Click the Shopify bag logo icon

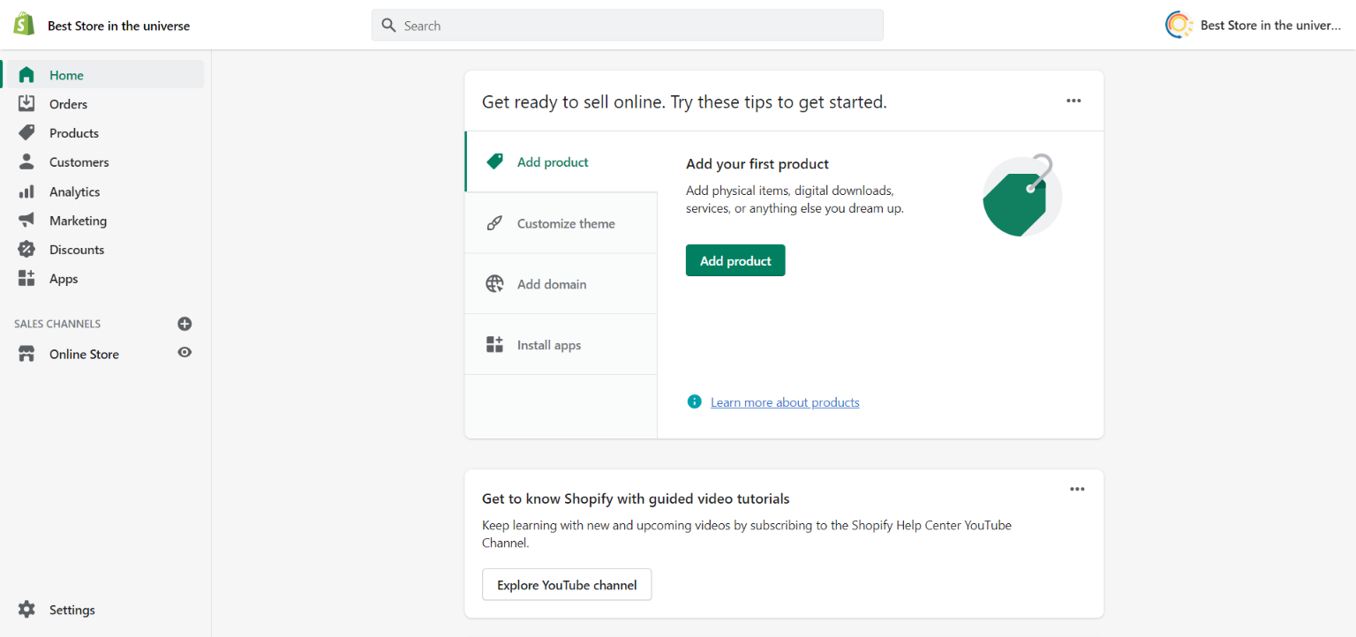pos(24,25)
